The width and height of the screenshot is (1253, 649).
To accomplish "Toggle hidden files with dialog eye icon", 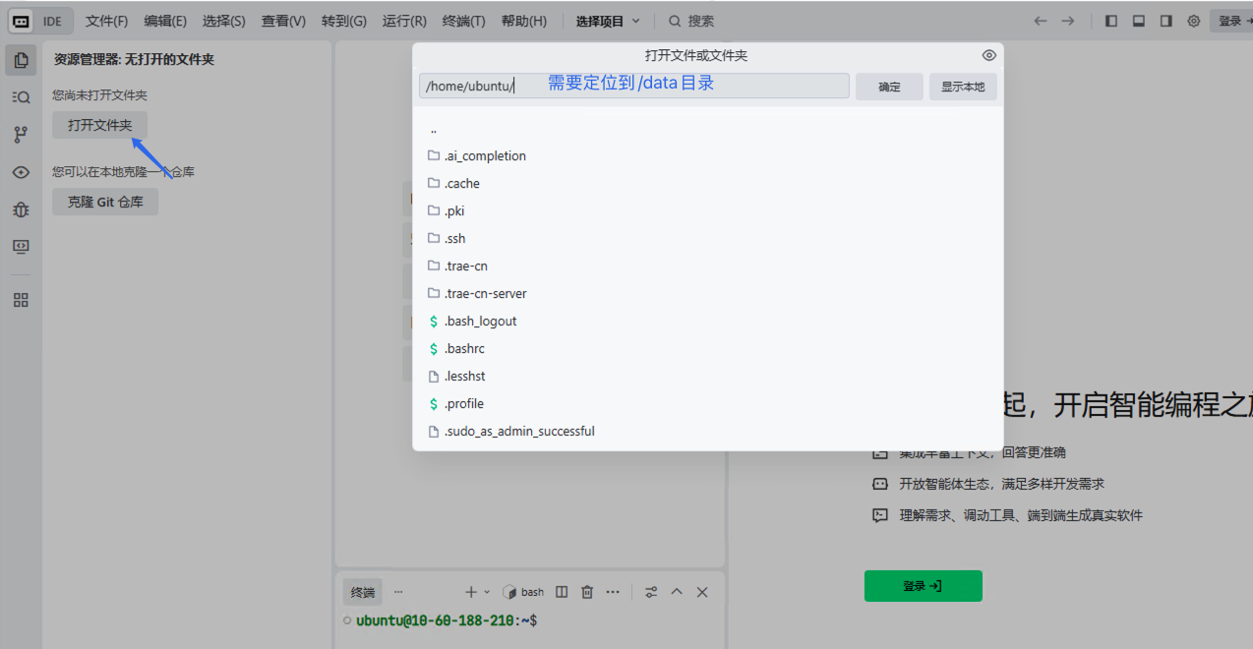I will 989,55.
